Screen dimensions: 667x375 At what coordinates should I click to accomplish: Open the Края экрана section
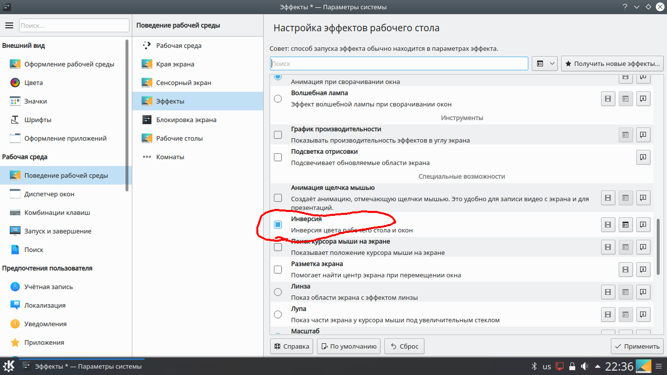(x=198, y=64)
